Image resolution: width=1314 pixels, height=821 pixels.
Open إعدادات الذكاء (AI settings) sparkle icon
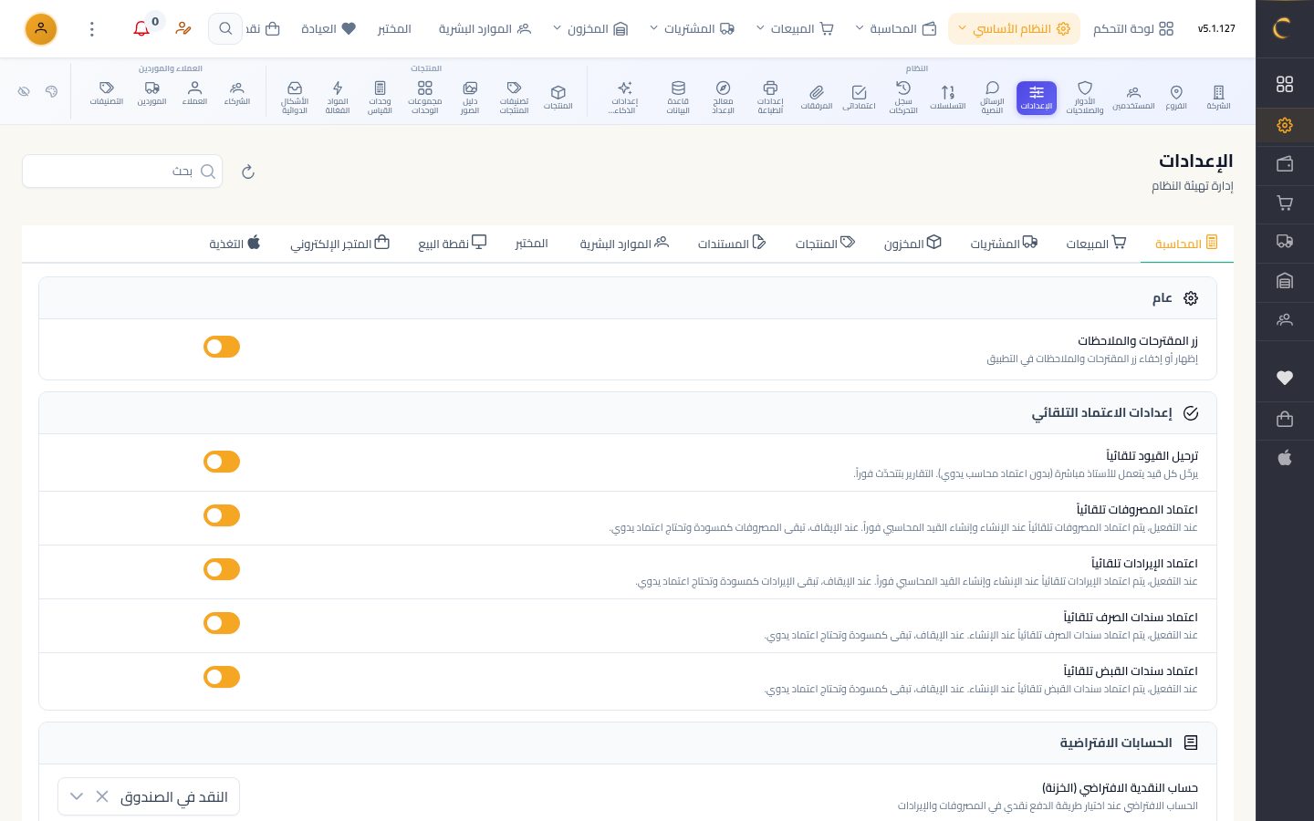(x=625, y=98)
